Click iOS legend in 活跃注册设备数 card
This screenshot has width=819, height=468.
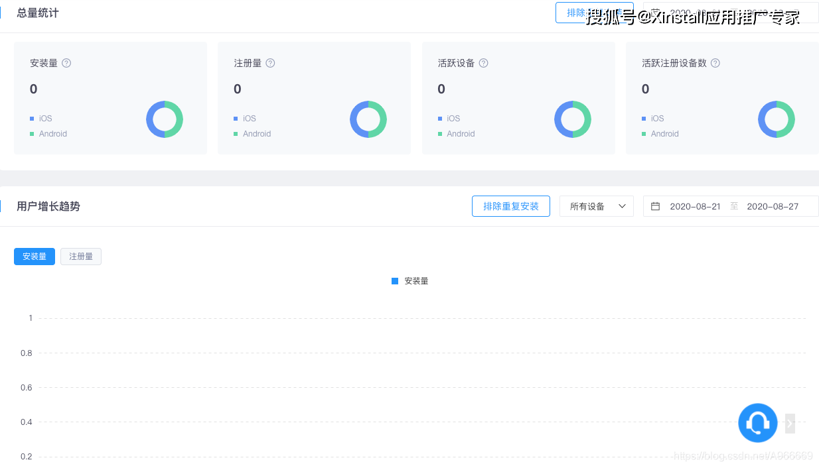pos(653,119)
